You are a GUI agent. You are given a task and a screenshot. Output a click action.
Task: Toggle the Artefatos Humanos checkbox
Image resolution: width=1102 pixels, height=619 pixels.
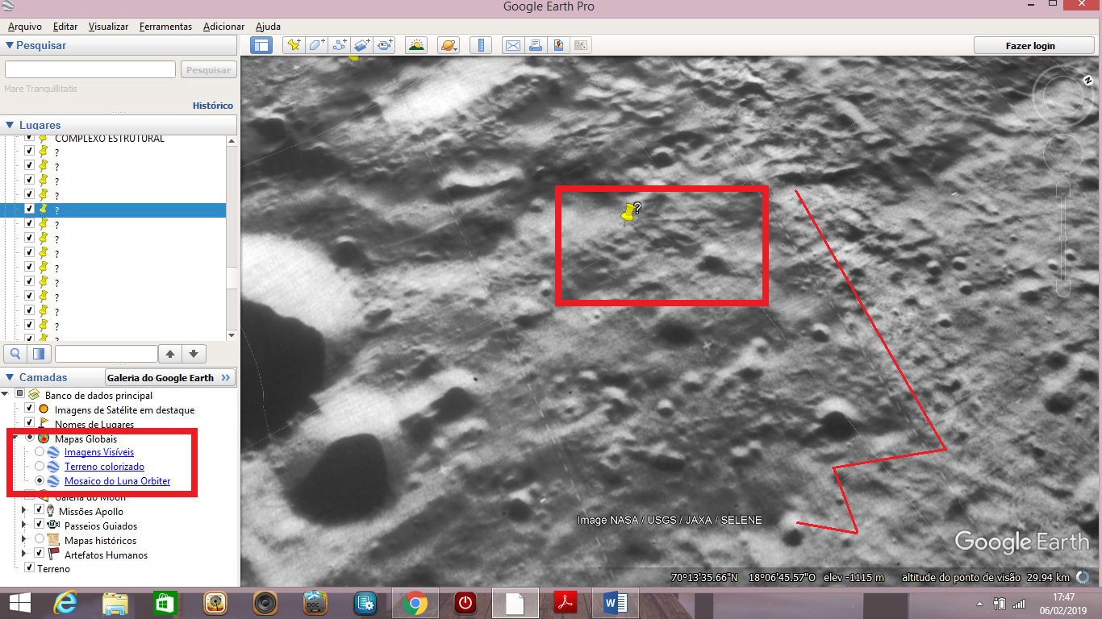click(x=40, y=555)
